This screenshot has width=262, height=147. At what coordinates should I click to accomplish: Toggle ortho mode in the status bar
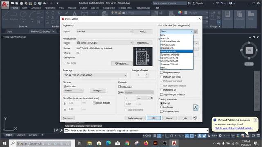[x=167, y=136]
